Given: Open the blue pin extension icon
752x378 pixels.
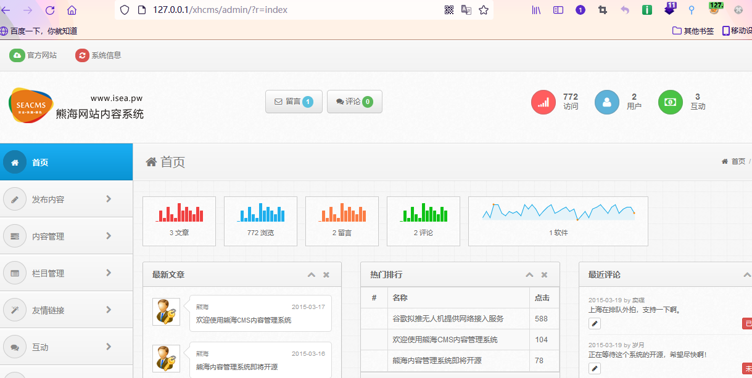Looking at the screenshot, I should 692,10.
